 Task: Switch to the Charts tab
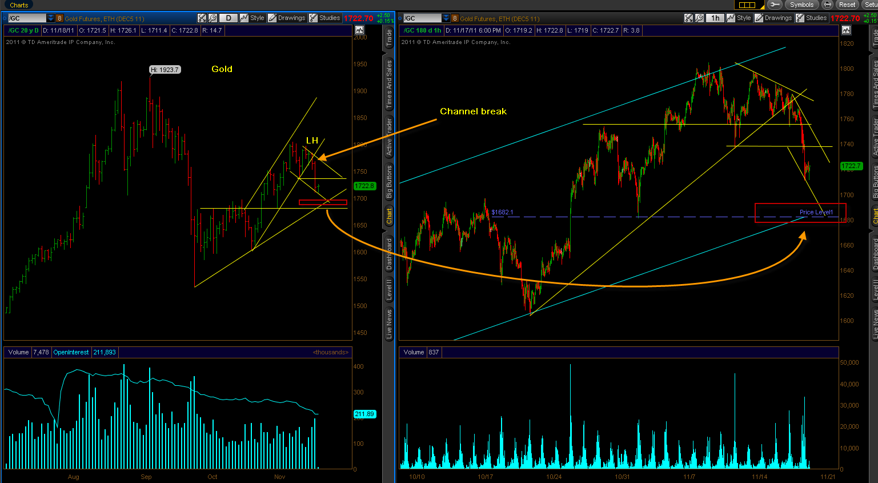pyautogui.click(x=19, y=5)
